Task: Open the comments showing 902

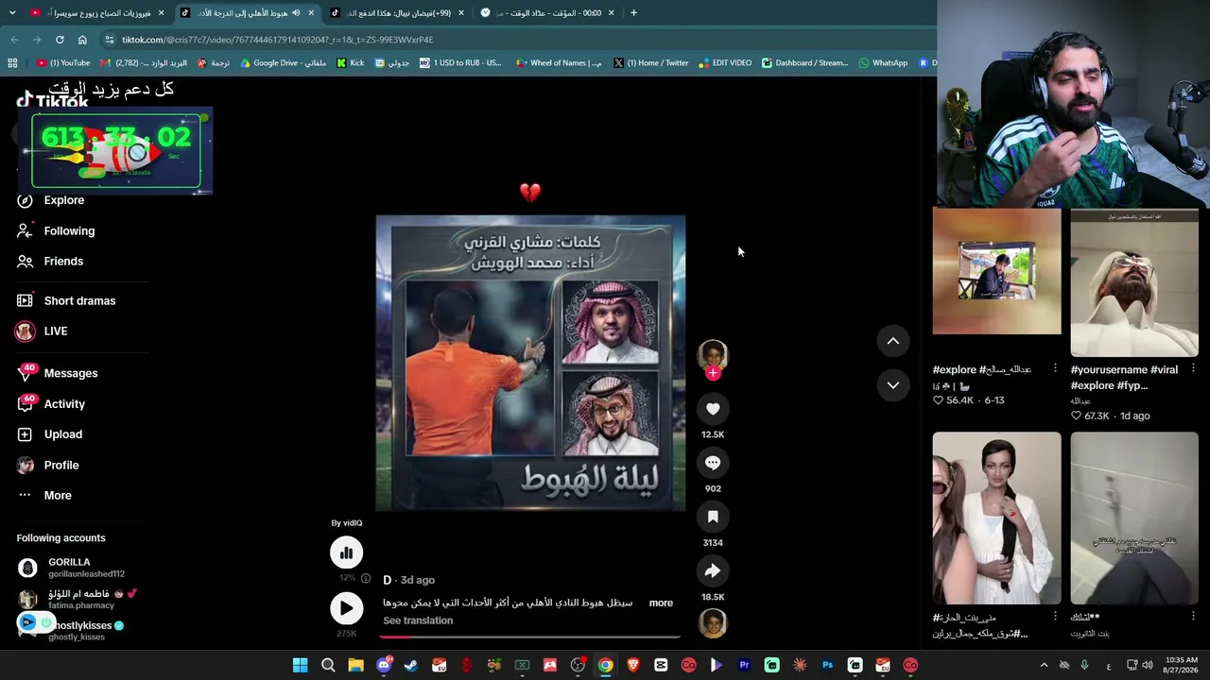Action: point(713,463)
